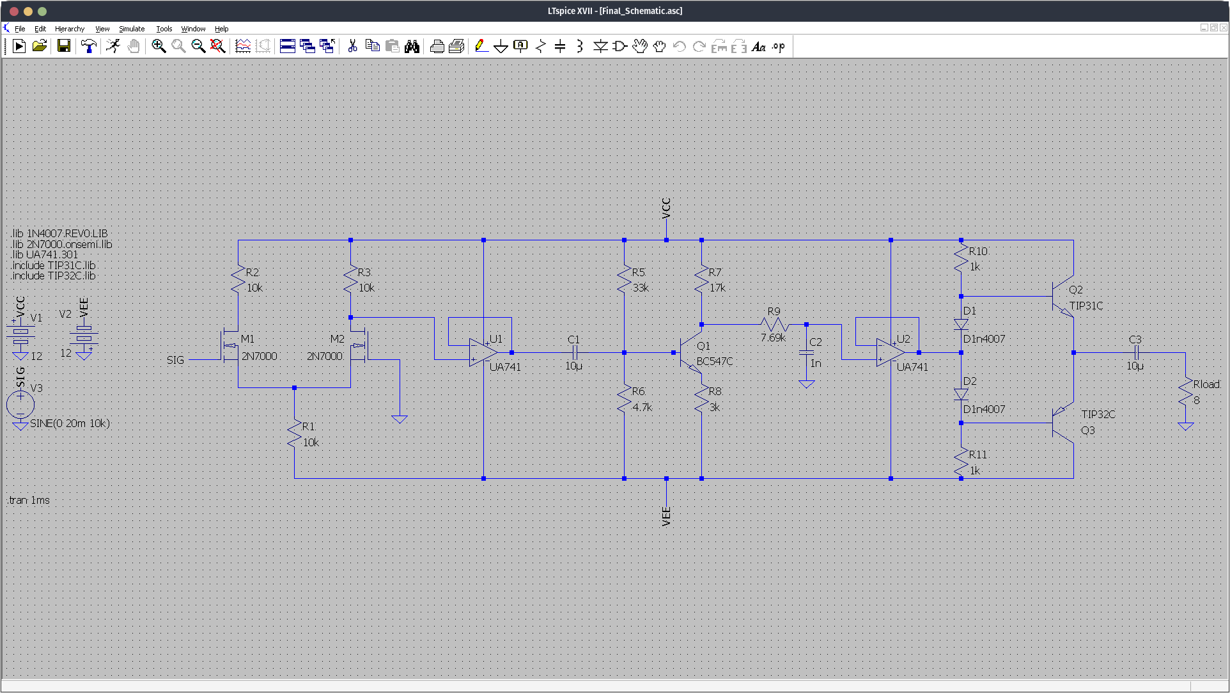Select the Cut scissors tool
Viewport: 1230px width, 693px height.
click(x=352, y=46)
